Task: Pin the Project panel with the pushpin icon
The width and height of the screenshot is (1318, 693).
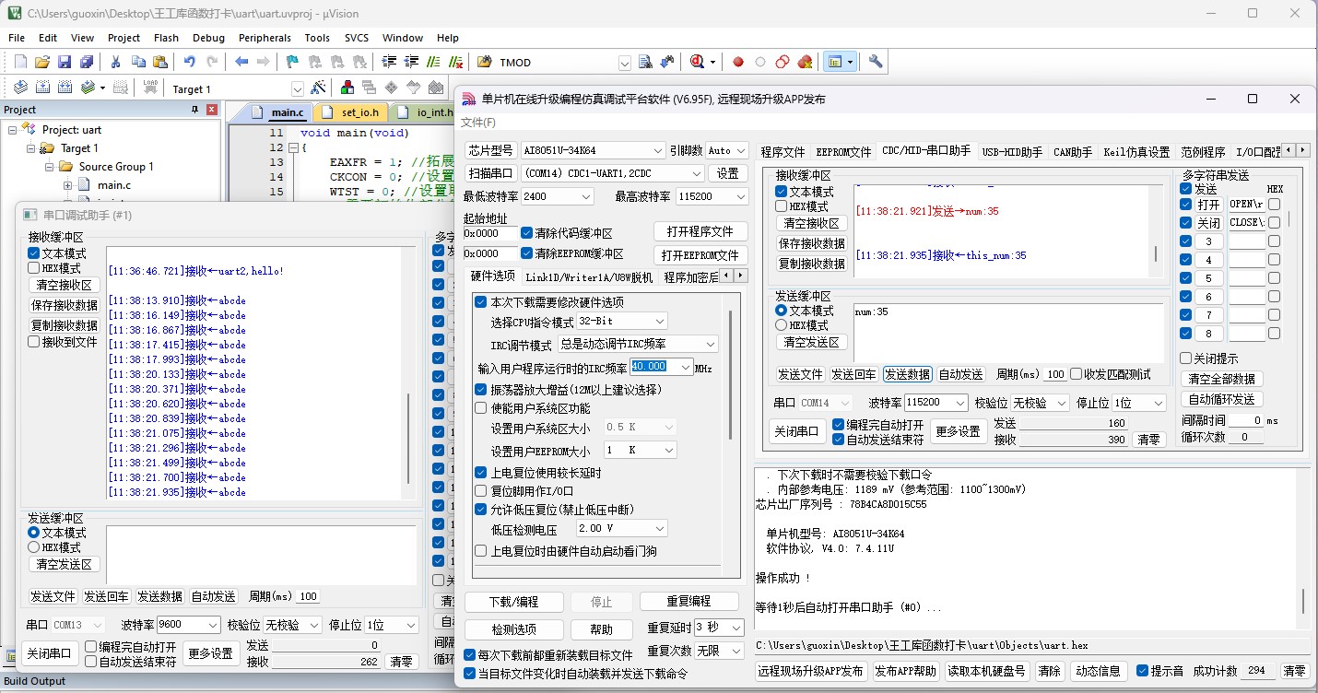Action: [194, 109]
